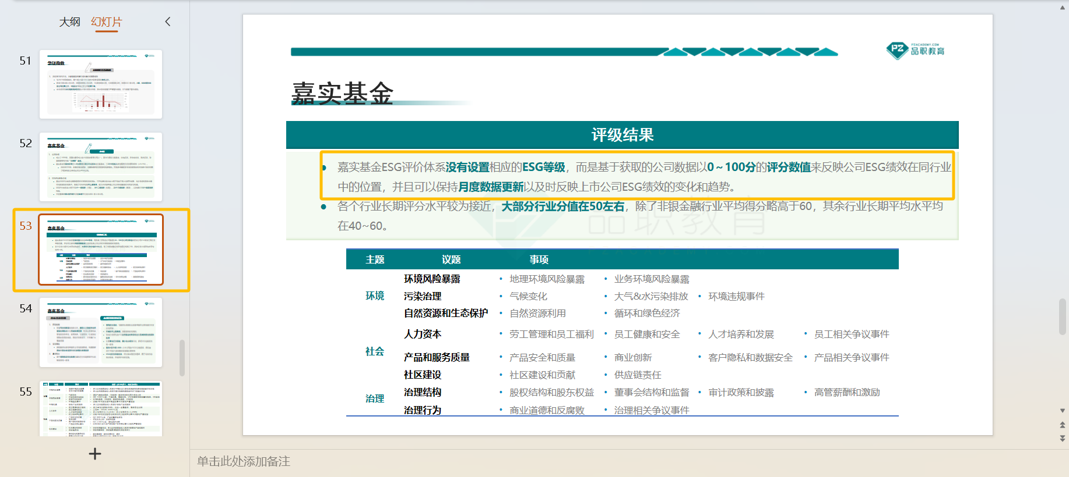Screen dimensions: 1069x477
Task: Click the 业务环境风险暴露 item
Action: coord(652,280)
